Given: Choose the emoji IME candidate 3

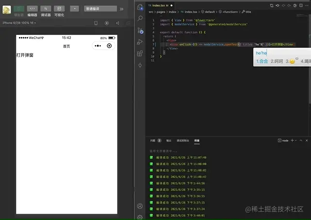Looking at the screenshot, I should (291, 61).
